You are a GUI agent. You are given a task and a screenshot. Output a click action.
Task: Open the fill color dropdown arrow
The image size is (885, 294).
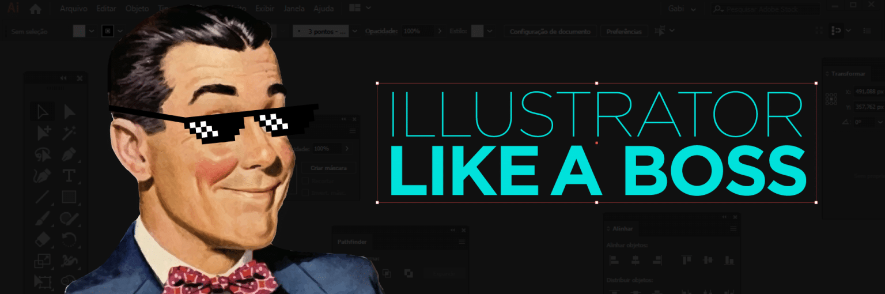click(x=92, y=31)
